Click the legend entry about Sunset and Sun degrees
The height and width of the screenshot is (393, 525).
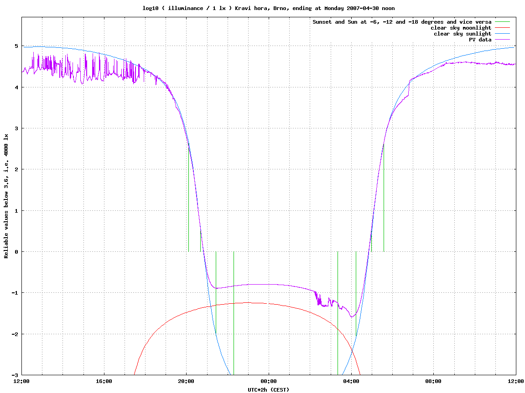click(402, 22)
